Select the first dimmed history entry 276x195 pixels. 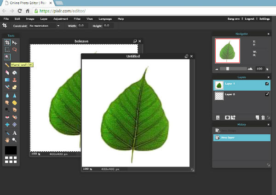pos(242,131)
